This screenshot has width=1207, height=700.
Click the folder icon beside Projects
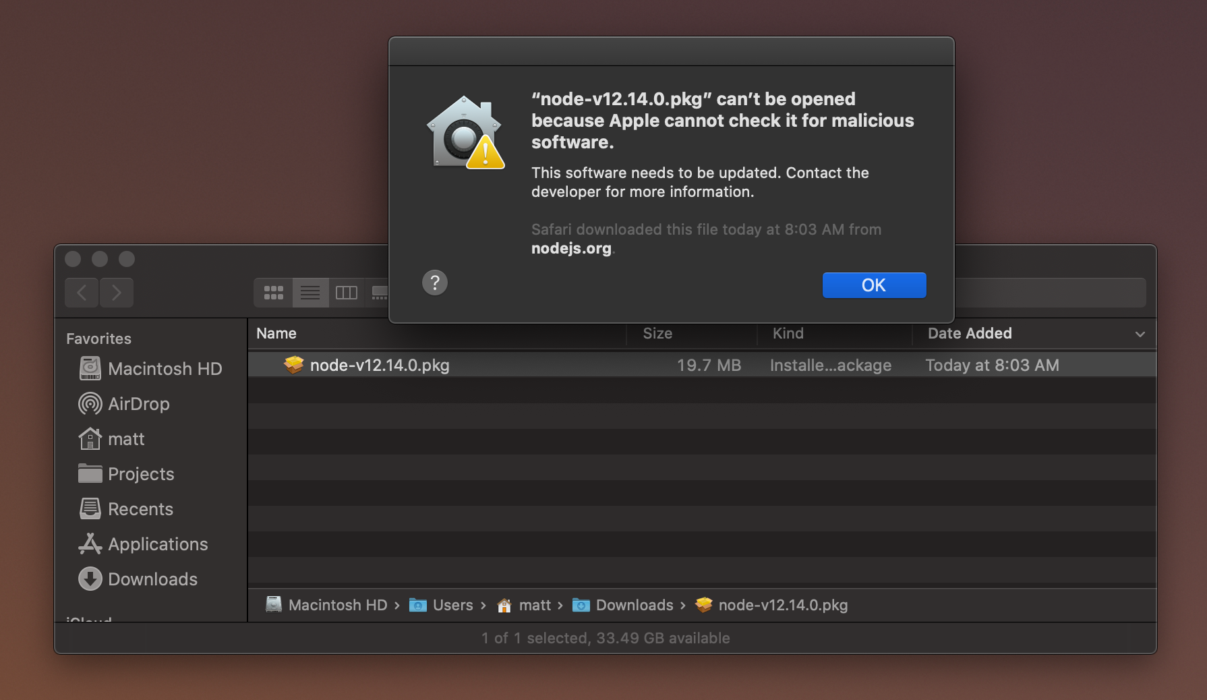pyautogui.click(x=90, y=473)
